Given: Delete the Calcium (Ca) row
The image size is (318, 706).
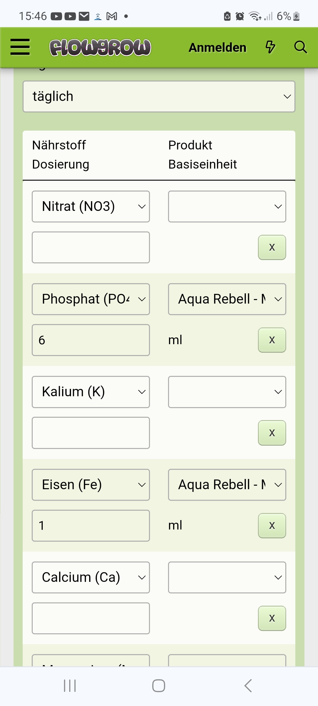Looking at the screenshot, I should (272, 618).
